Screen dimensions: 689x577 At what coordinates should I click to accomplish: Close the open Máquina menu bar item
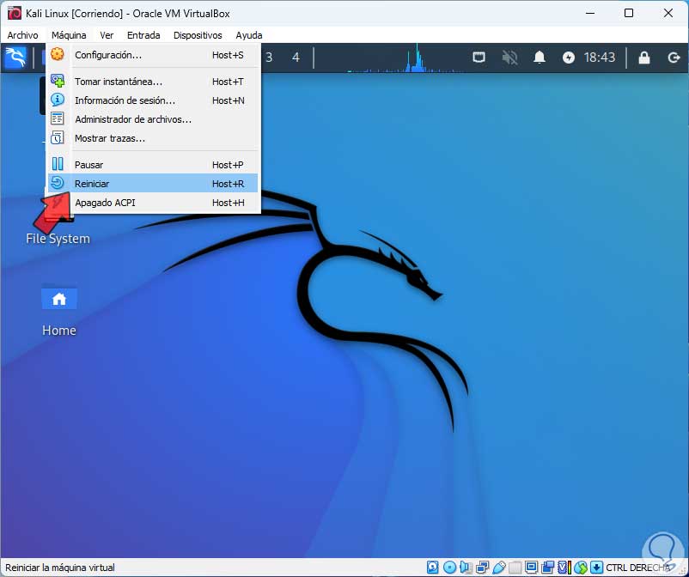tap(69, 35)
